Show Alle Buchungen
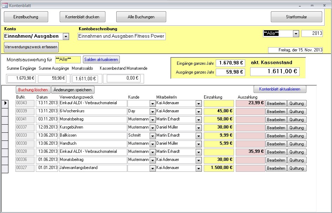This screenshot has height=213, width=332. [141, 17]
